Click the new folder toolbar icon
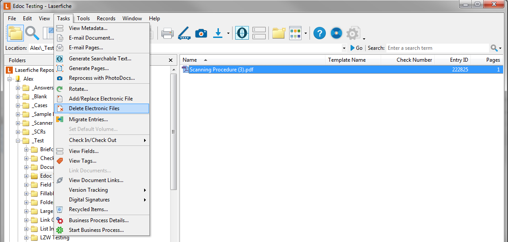Screen dimensions: 508x242 coord(279,33)
